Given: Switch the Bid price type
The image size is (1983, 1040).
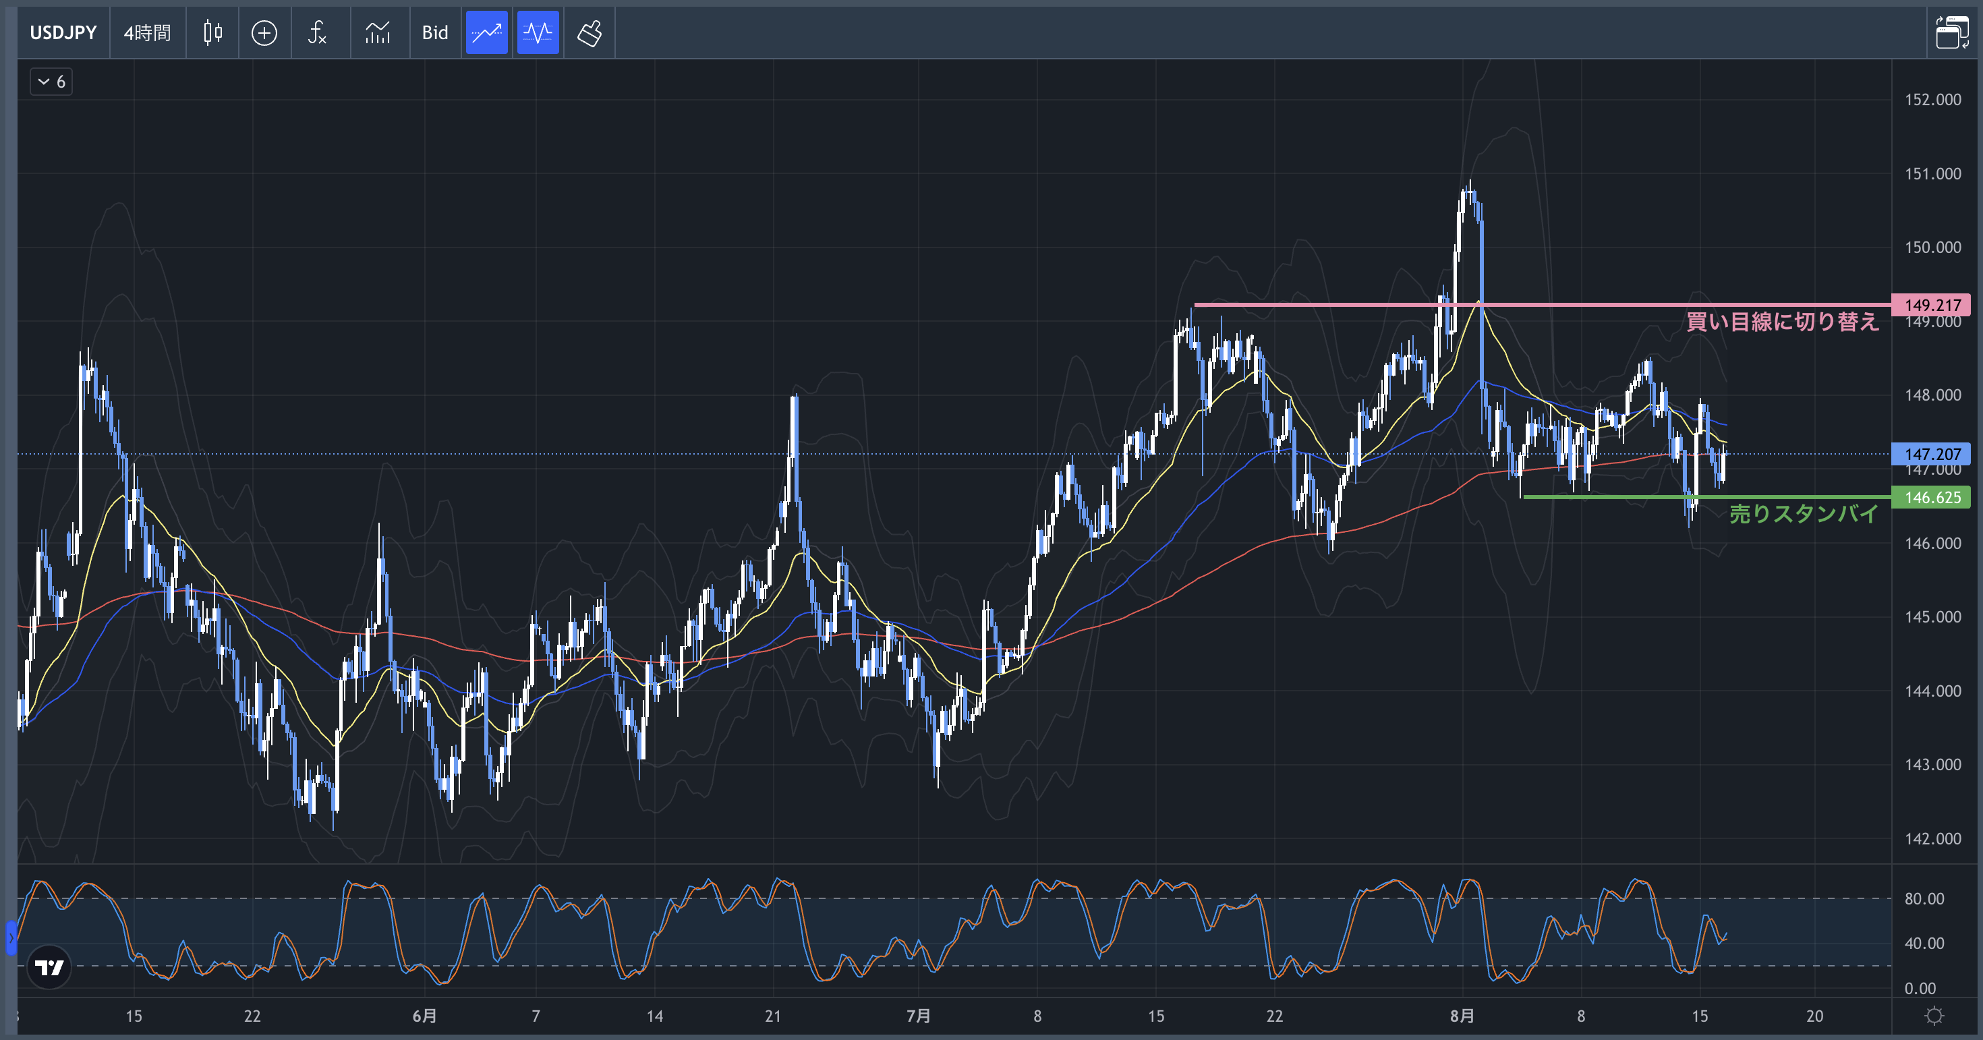Looking at the screenshot, I should [x=435, y=32].
